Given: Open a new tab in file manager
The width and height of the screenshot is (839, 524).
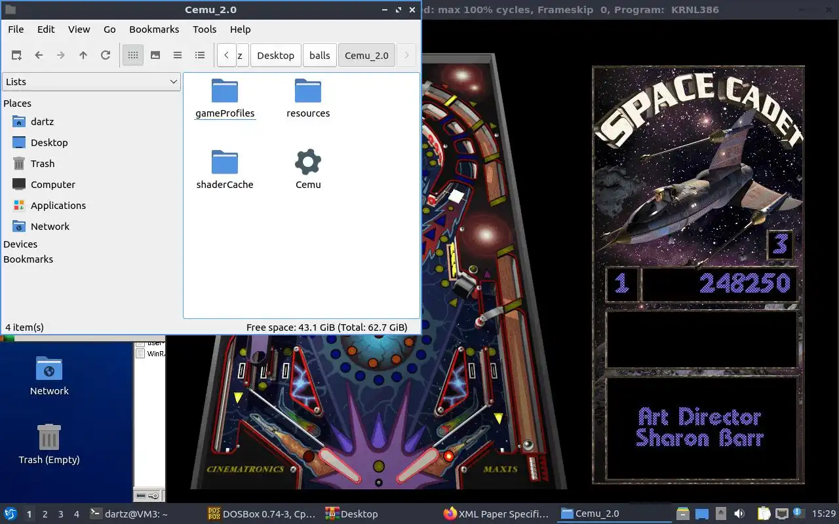Looking at the screenshot, I should point(16,56).
